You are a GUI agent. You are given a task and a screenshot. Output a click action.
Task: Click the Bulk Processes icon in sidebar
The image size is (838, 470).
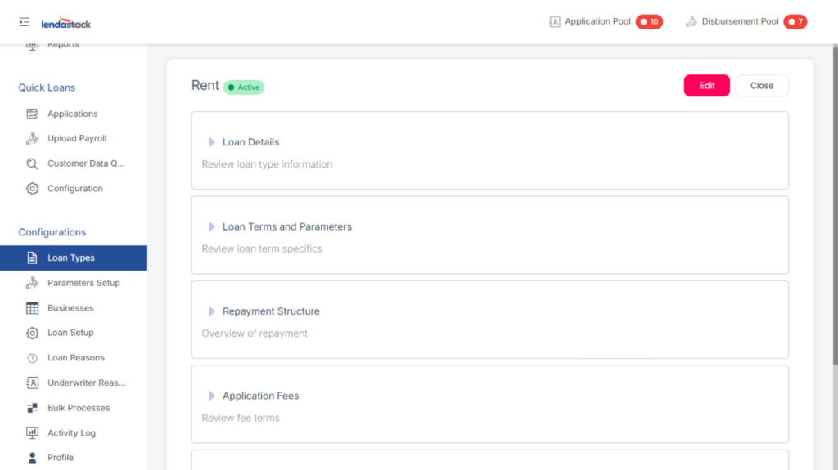(x=33, y=408)
